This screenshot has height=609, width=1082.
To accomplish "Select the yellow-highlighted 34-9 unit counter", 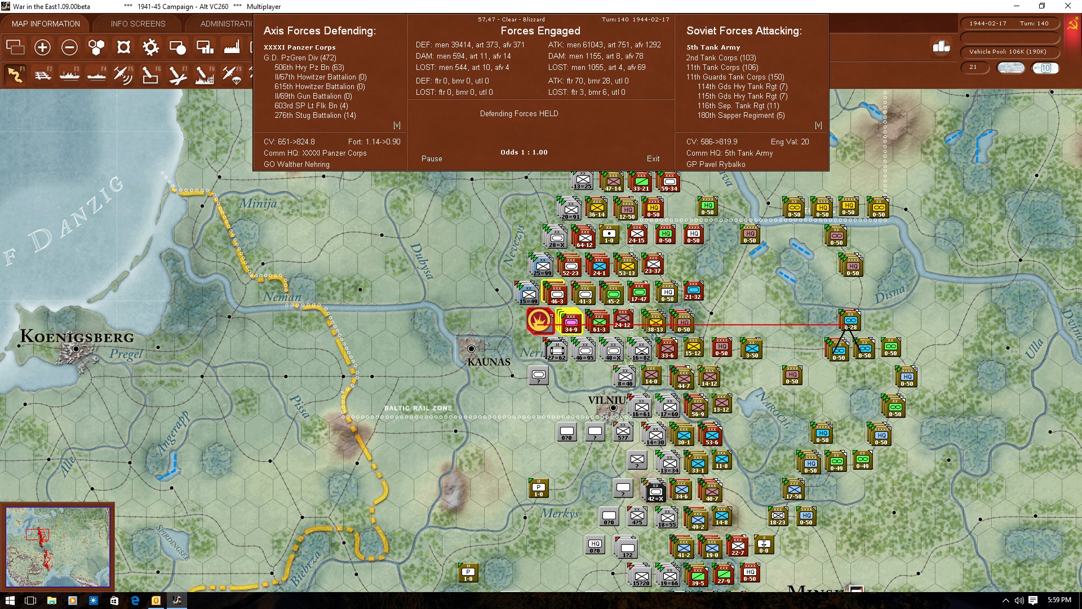I will (x=570, y=322).
